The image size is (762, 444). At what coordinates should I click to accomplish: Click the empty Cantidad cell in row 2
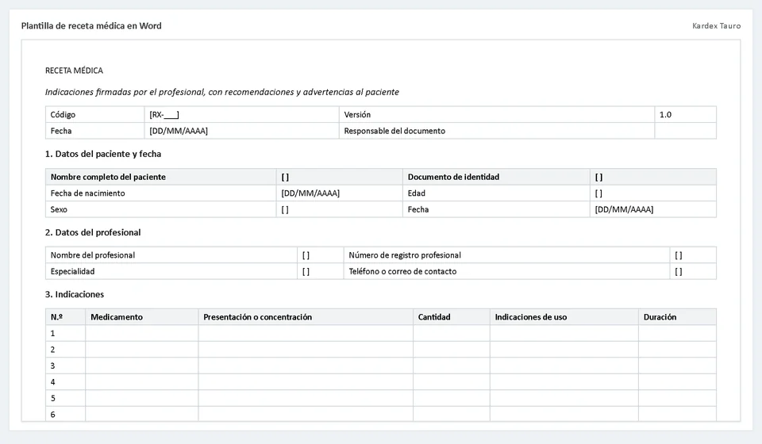452,350
